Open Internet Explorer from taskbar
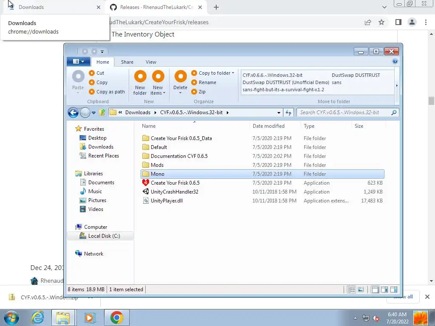Screen dimensions: 435x326 coord(37,318)
